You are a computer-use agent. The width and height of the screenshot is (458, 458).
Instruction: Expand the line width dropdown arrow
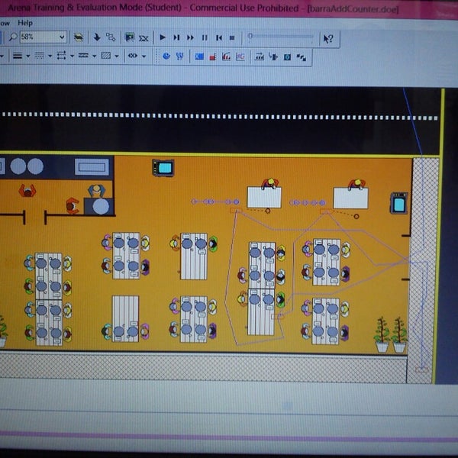tap(28, 56)
